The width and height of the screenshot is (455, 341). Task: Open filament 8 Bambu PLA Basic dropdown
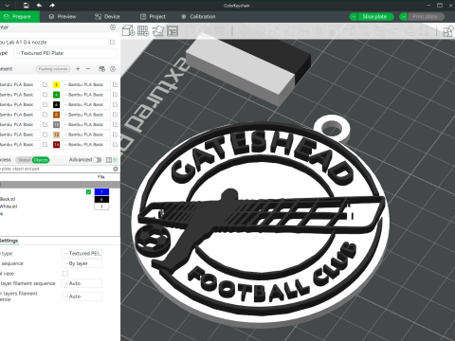pyautogui.click(x=86, y=115)
